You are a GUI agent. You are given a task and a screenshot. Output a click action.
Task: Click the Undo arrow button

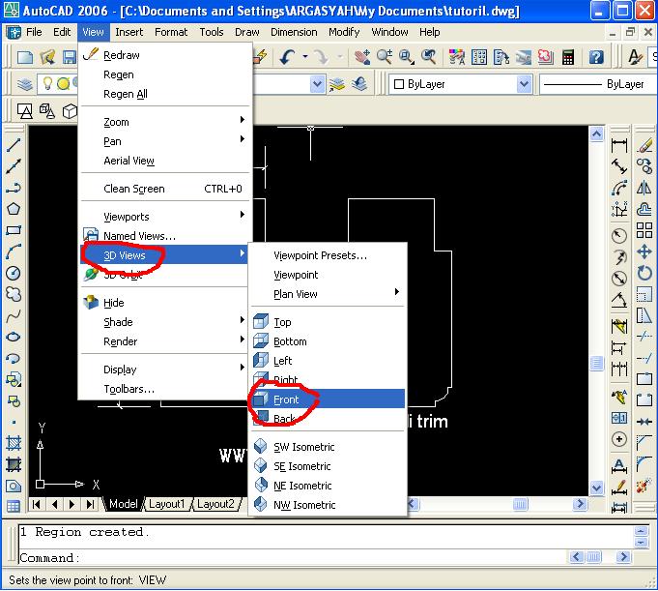288,57
